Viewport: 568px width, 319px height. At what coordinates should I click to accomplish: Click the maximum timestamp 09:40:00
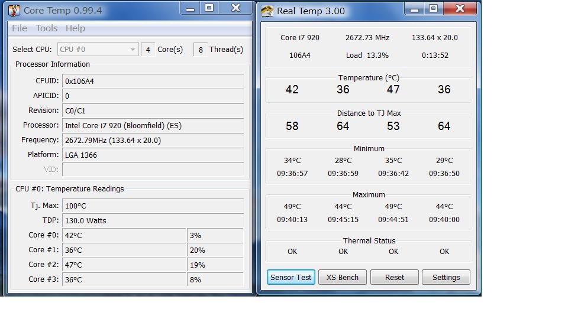click(x=444, y=220)
